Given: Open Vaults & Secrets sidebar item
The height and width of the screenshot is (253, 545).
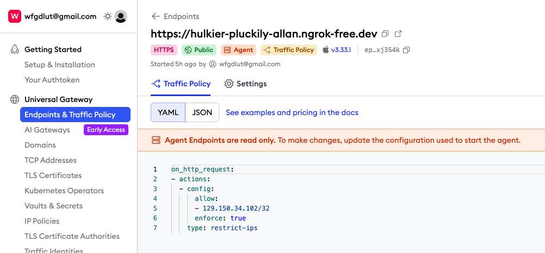Looking at the screenshot, I should (x=53, y=206).
